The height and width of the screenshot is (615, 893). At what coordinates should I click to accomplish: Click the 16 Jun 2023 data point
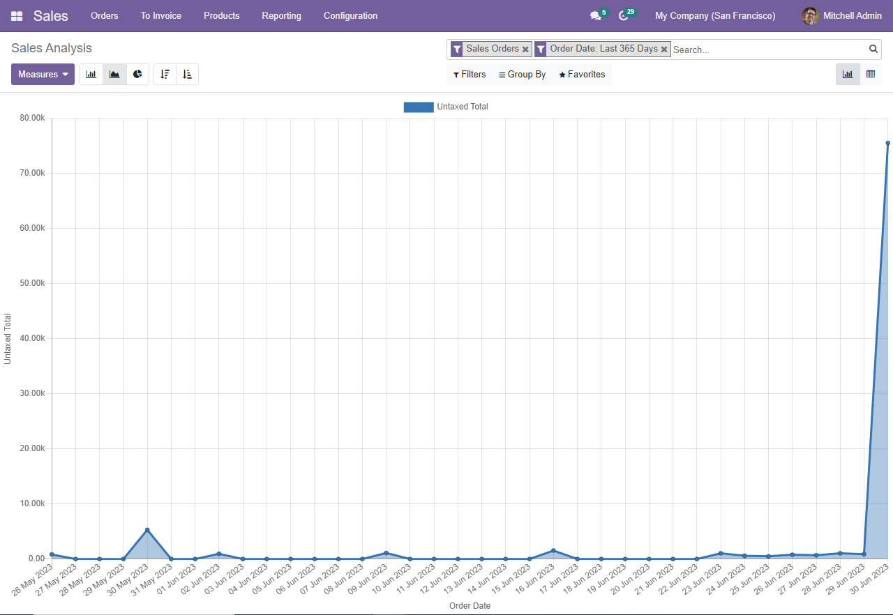553,551
